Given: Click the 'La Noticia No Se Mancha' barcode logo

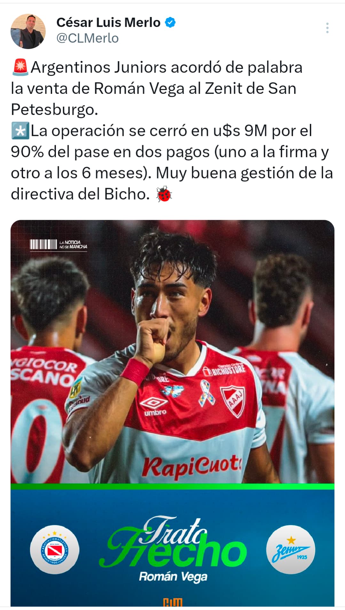Looking at the screenshot, I should 59,245.
